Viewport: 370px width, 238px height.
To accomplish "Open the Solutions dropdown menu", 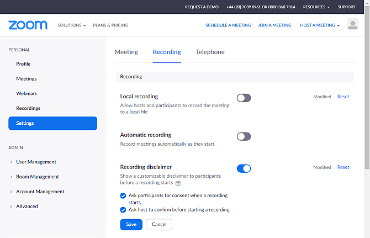I will (72, 25).
